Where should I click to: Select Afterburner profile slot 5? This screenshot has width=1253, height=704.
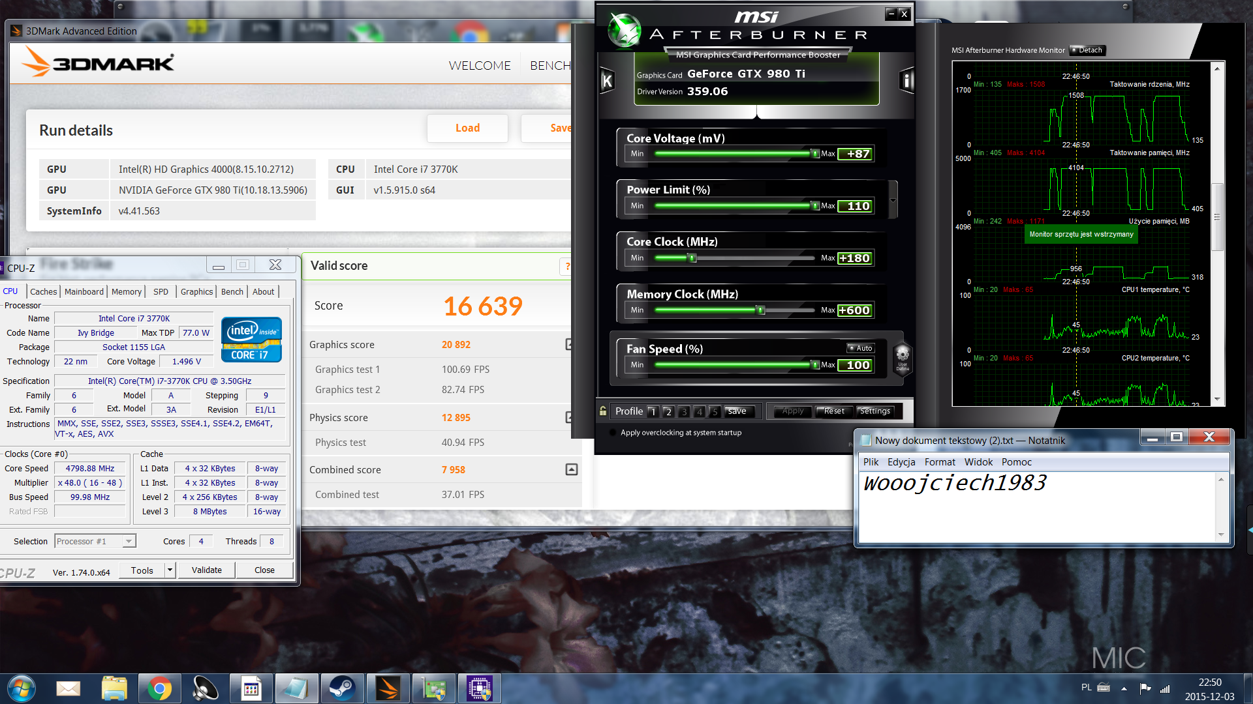[715, 411]
